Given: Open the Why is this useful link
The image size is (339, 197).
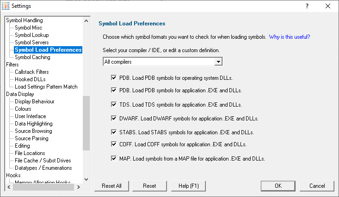Looking at the screenshot, I should 289,37.
